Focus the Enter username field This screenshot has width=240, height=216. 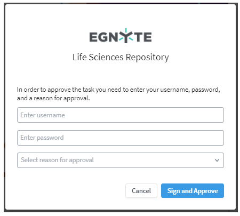[121, 115]
